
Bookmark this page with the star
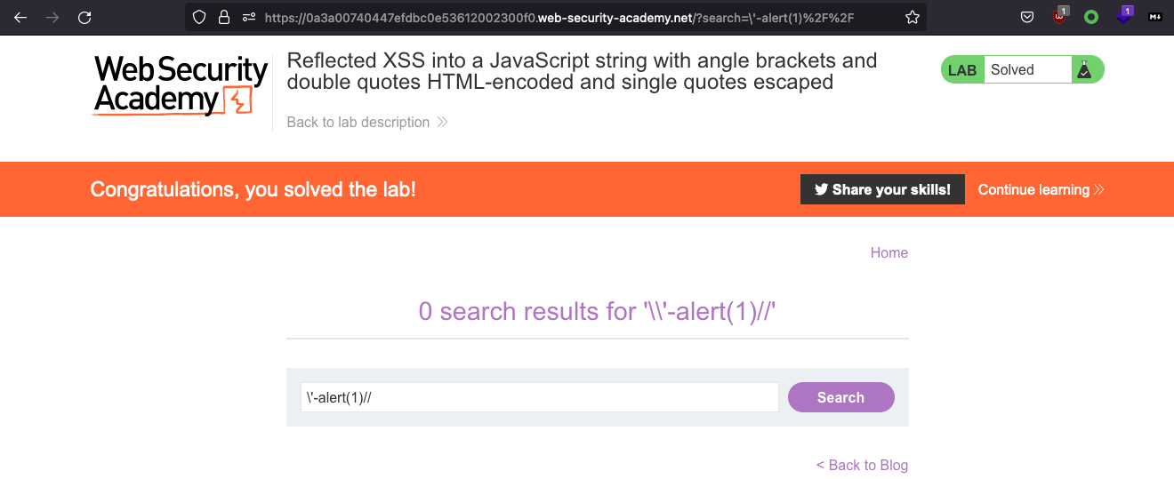point(912,17)
